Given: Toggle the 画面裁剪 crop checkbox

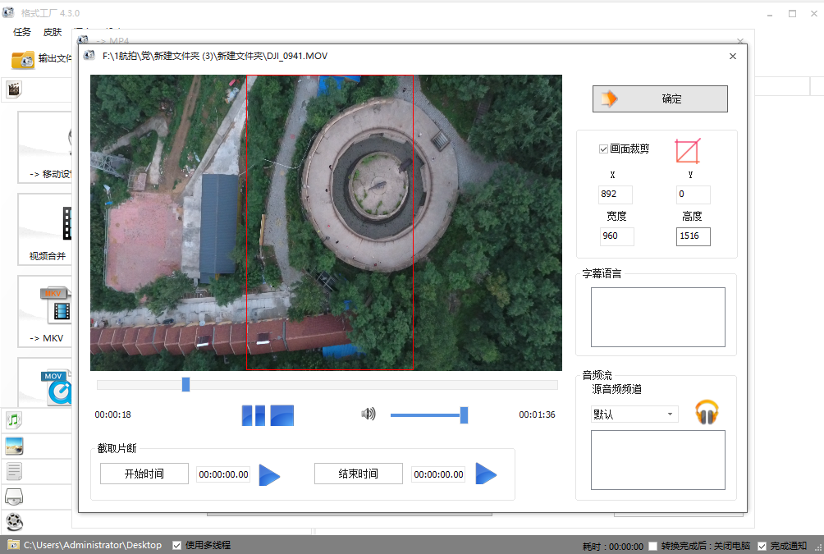Looking at the screenshot, I should click(x=604, y=149).
